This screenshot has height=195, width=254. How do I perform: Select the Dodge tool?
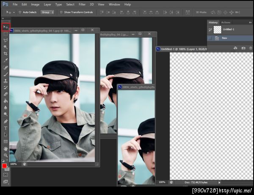point(6,114)
